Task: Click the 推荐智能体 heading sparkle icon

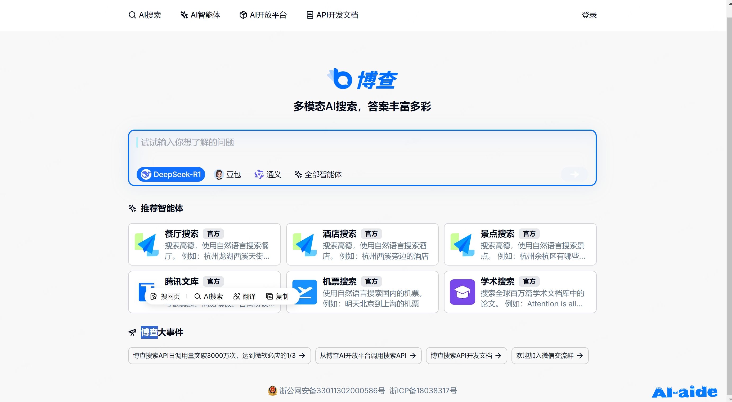Action: pos(132,208)
